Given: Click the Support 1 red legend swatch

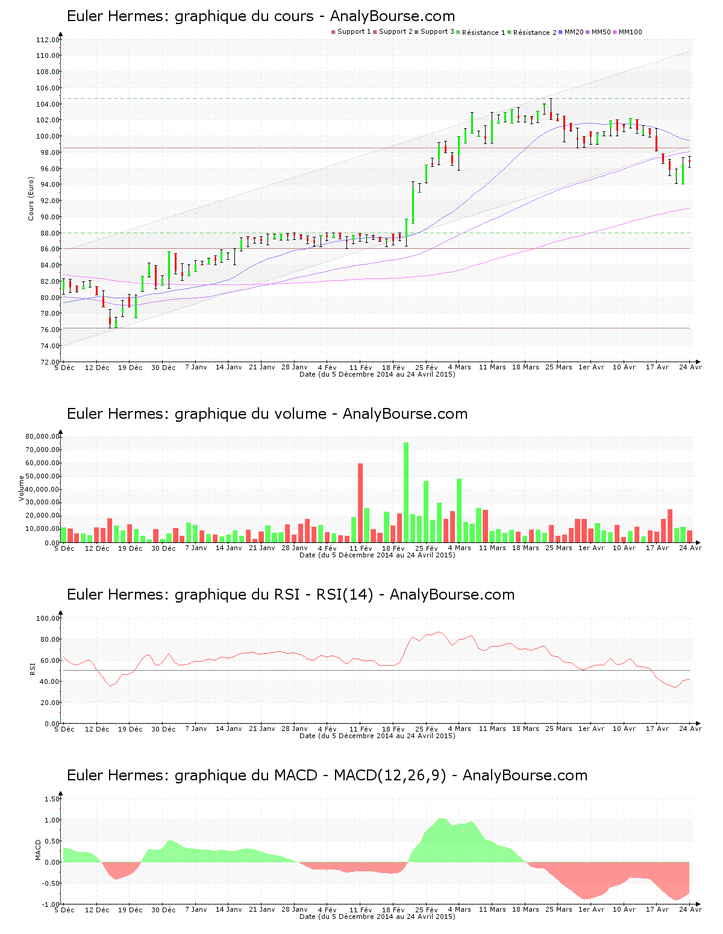Looking at the screenshot, I should (333, 32).
